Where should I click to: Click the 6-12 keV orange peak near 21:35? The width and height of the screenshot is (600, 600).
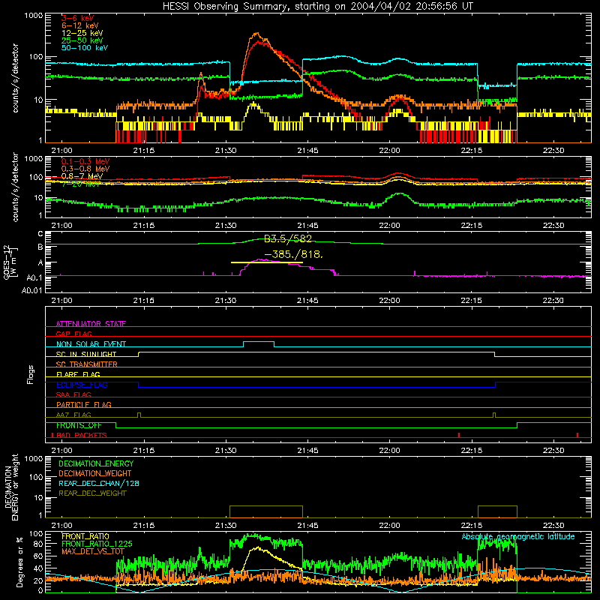(256, 34)
